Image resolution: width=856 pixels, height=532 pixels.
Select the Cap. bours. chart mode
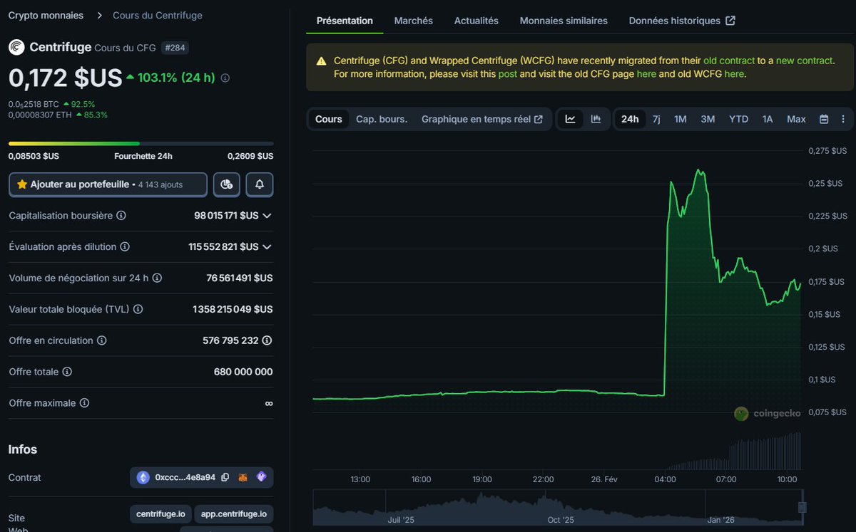click(x=382, y=119)
